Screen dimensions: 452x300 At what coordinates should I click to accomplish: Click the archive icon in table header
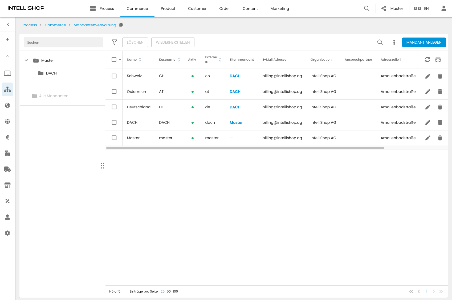pos(438,60)
